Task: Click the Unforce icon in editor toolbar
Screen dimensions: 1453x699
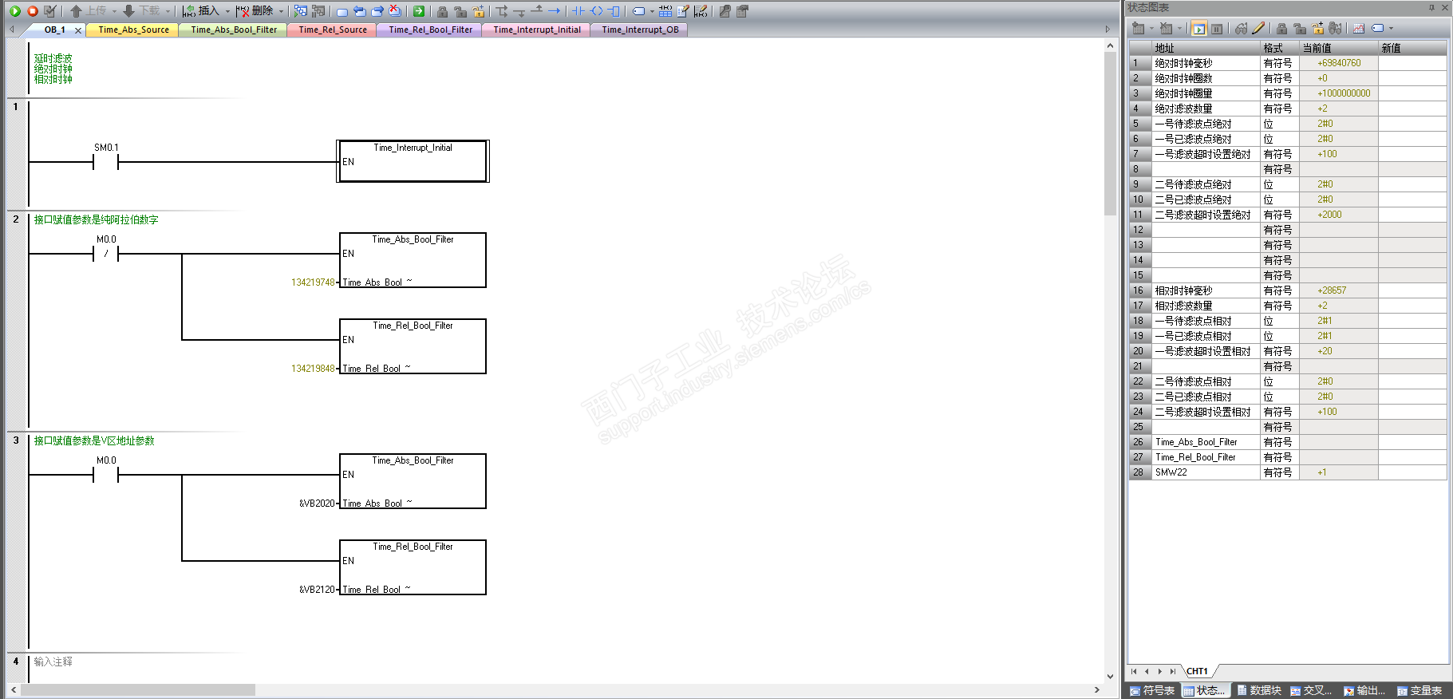Action: (460, 11)
